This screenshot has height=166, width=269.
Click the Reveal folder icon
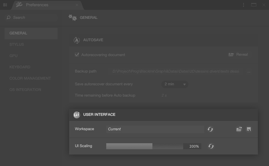pos(231,55)
